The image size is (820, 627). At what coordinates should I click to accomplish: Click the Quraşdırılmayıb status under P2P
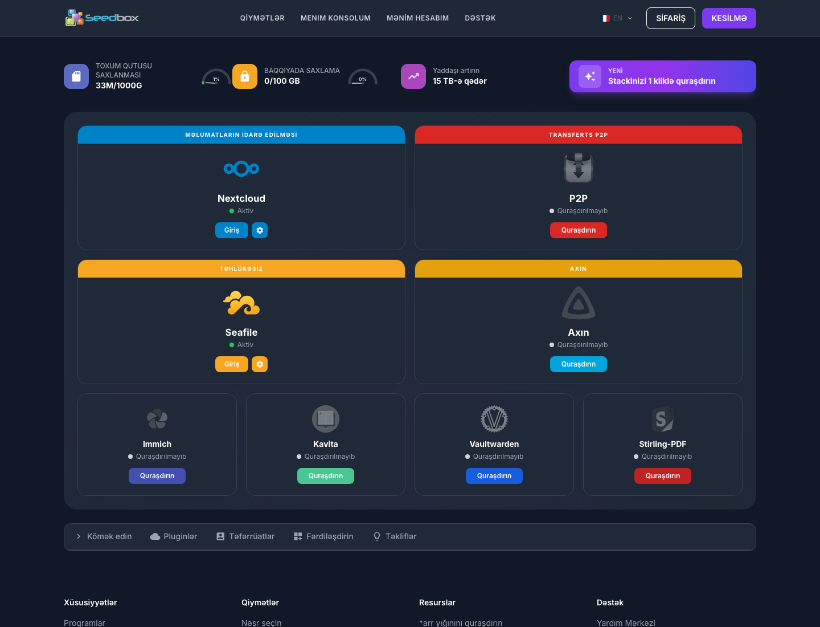(x=579, y=211)
